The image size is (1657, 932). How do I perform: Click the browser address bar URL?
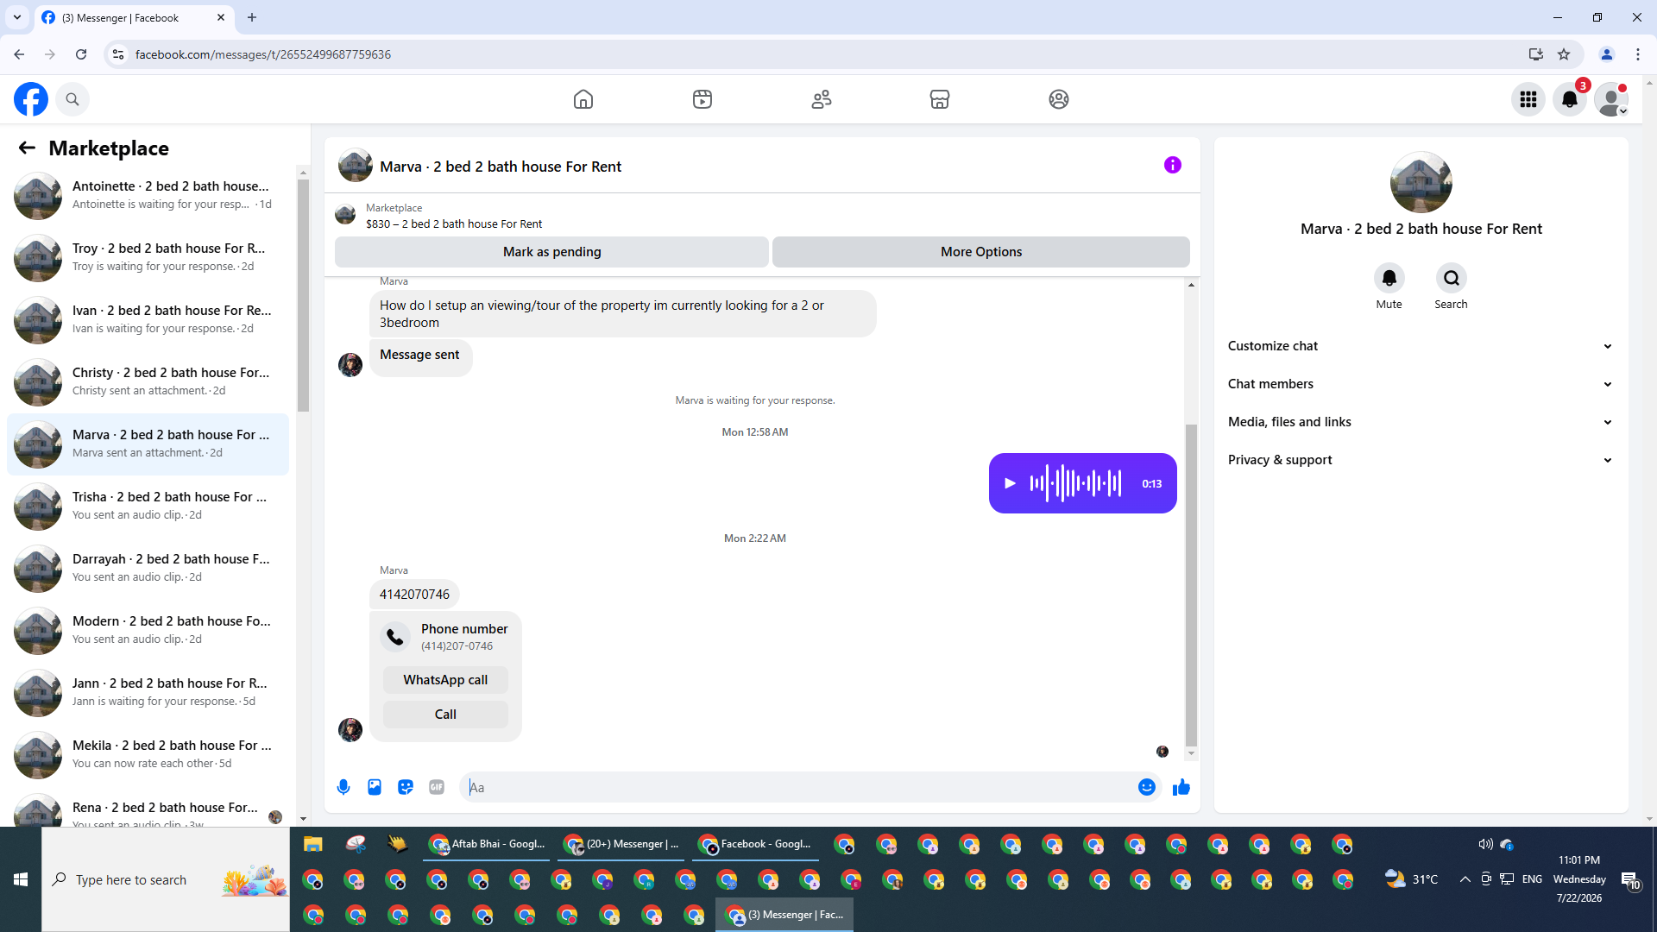point(263,54)
